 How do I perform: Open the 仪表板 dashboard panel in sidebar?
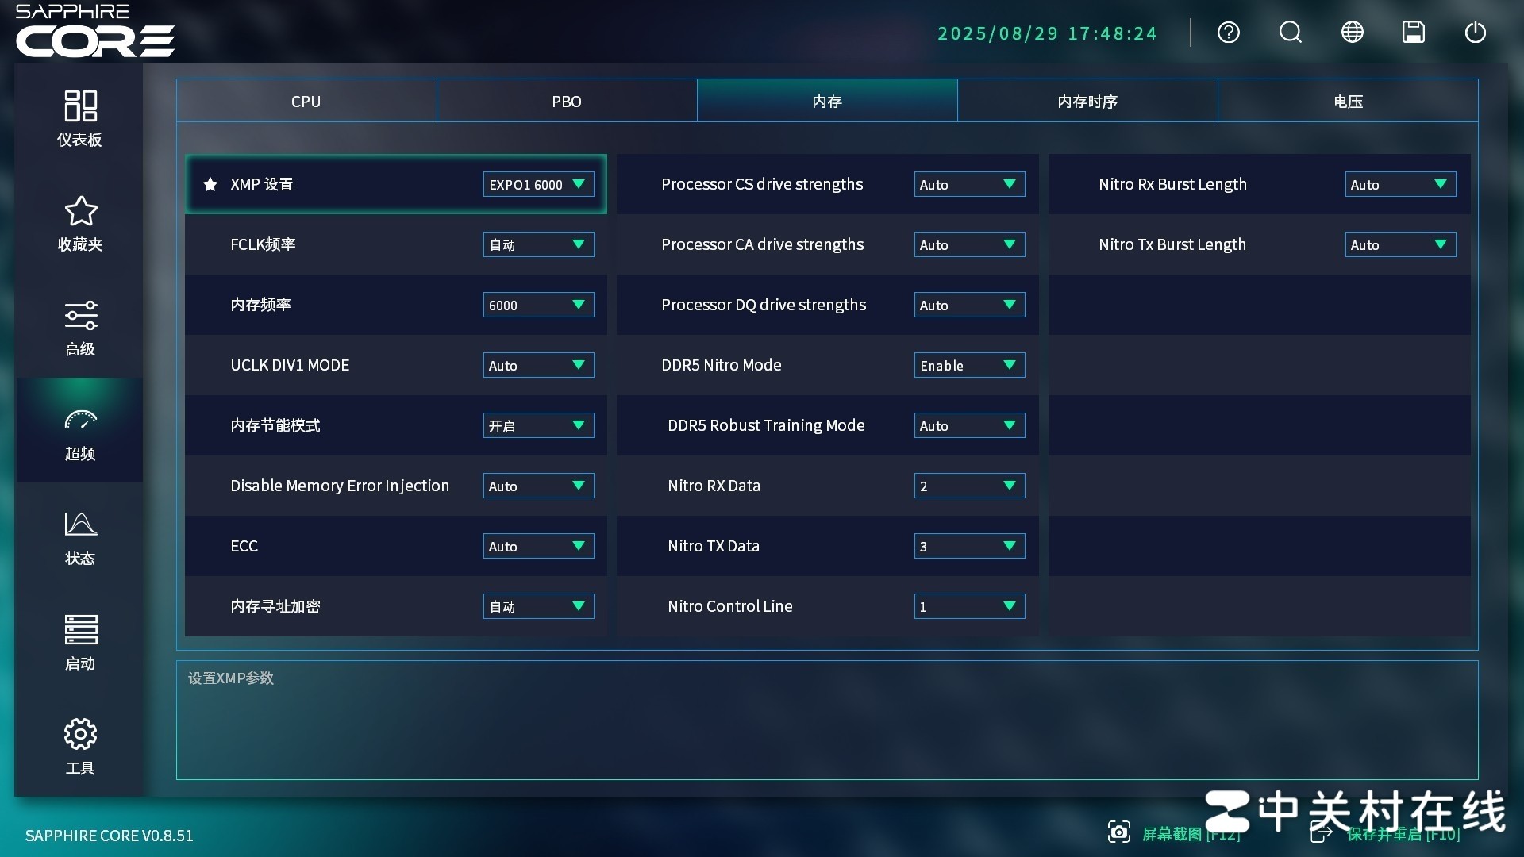coord(79,117)
